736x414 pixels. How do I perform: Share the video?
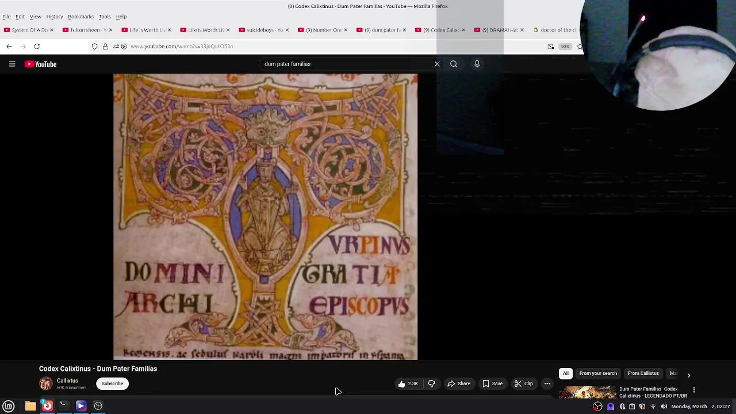[x=459, y=384]
